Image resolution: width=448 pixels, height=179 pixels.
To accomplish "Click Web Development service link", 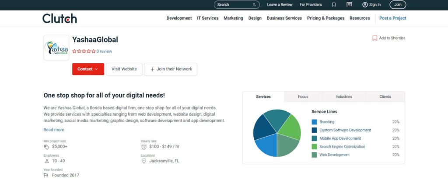I will (x=335, y=155).
